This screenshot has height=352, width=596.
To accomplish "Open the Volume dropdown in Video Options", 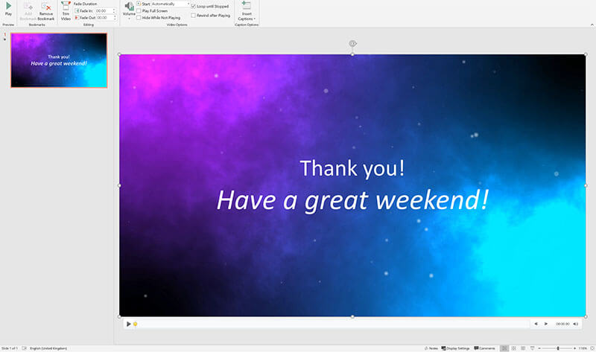I will pyautogui.click(x=129, y=10).
